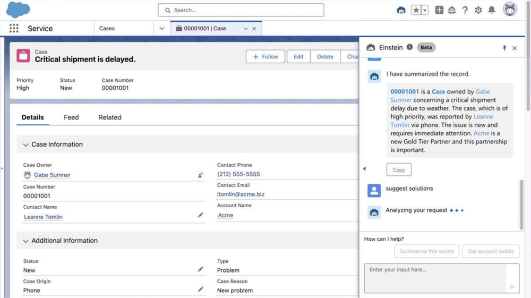The height and width of the screenshot is (298, 531).
Task: Click the Case Owner avatar icon
Action: point(28,175)
